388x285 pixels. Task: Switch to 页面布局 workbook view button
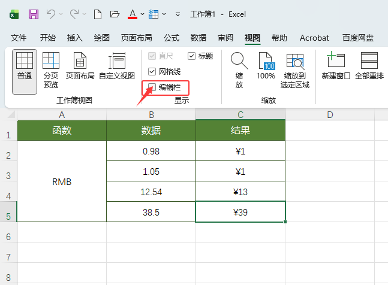[80, 66]
